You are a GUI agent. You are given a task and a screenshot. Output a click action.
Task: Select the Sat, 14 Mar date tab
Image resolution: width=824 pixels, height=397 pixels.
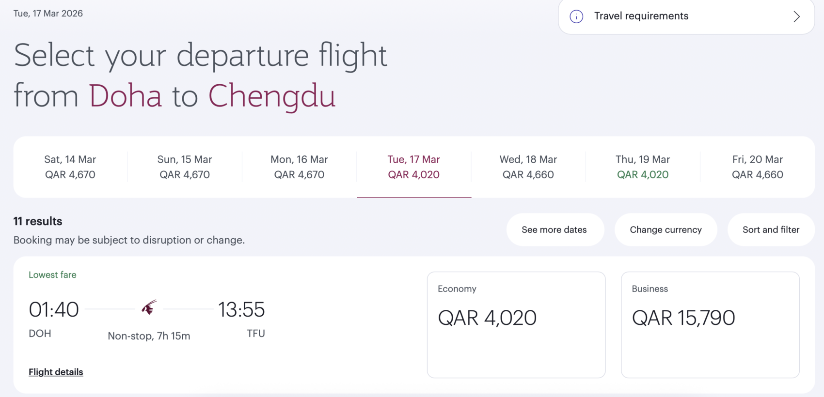click(x=70, y=167)
